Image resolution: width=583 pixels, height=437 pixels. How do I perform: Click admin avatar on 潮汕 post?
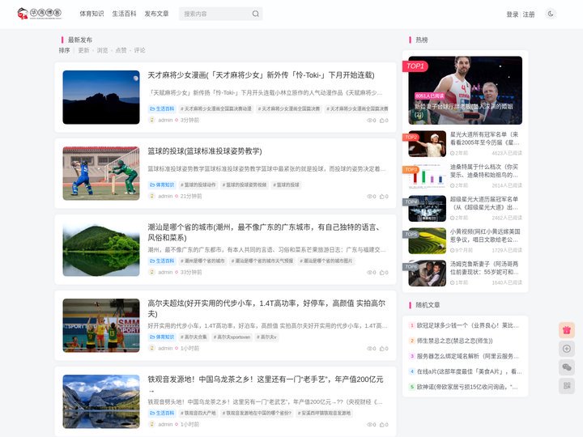pos(151,272)
